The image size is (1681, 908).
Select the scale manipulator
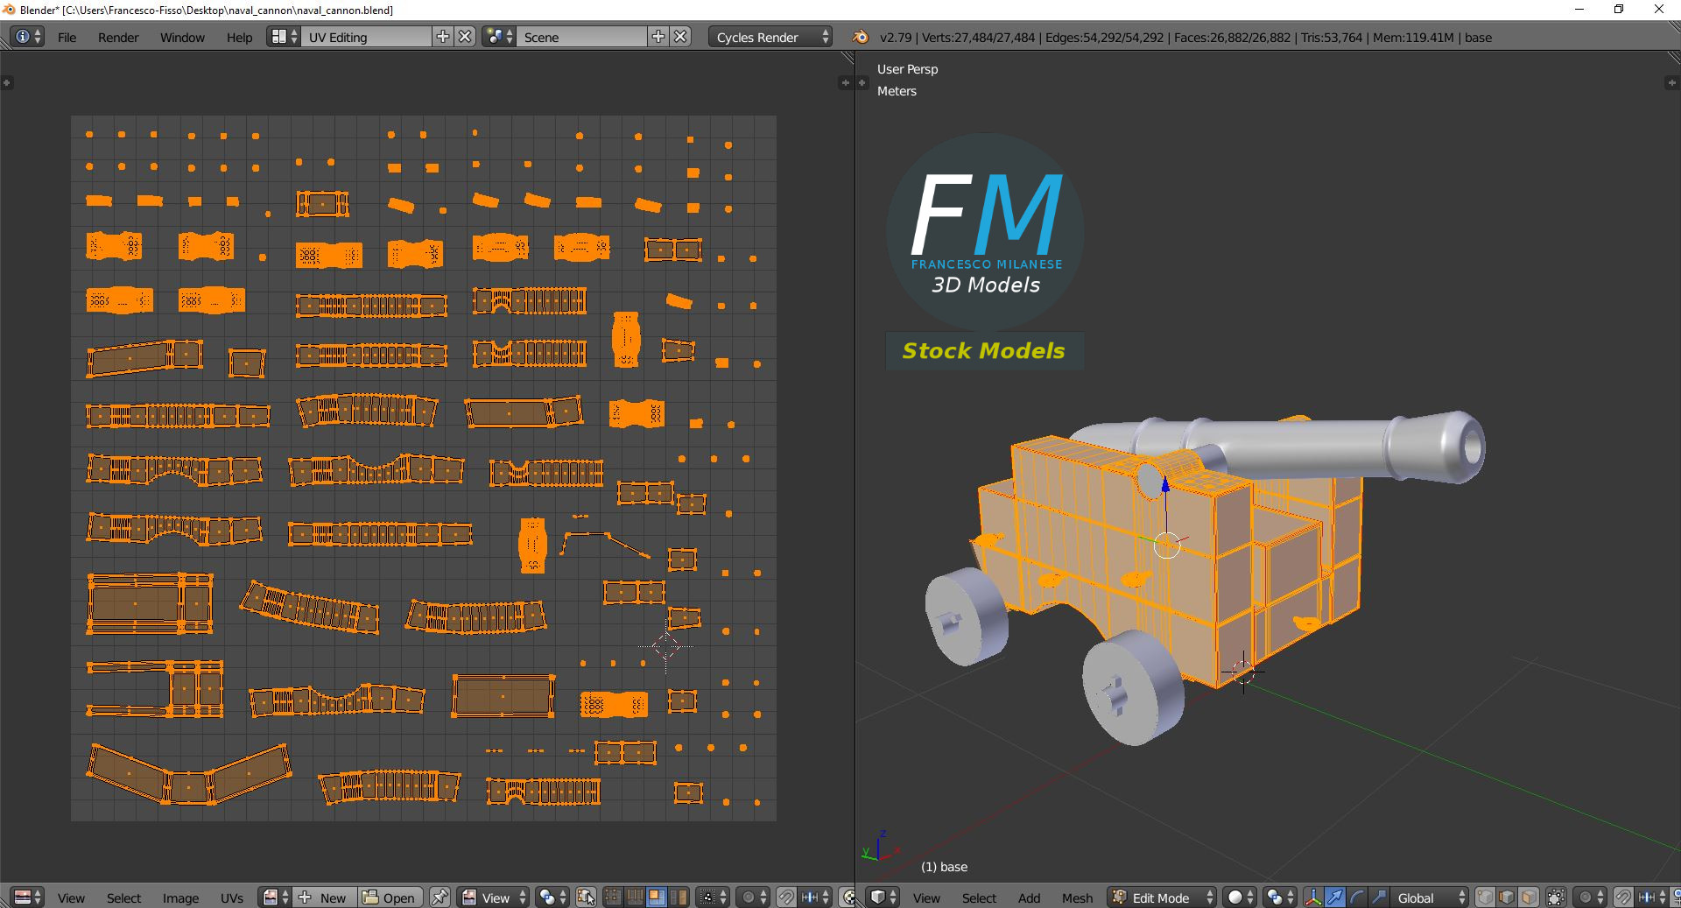pyautogui.click(x=1378, y=897)
